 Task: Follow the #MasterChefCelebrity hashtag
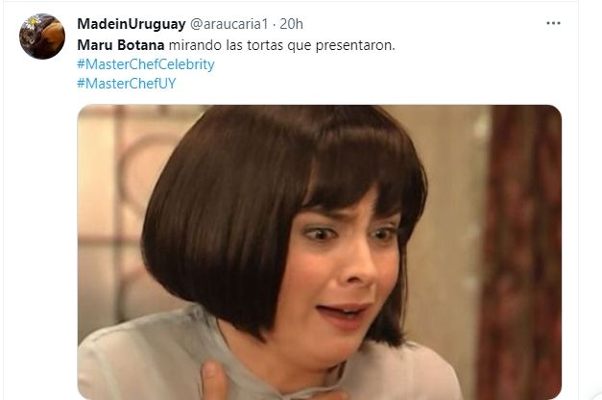tap(146, 64)
